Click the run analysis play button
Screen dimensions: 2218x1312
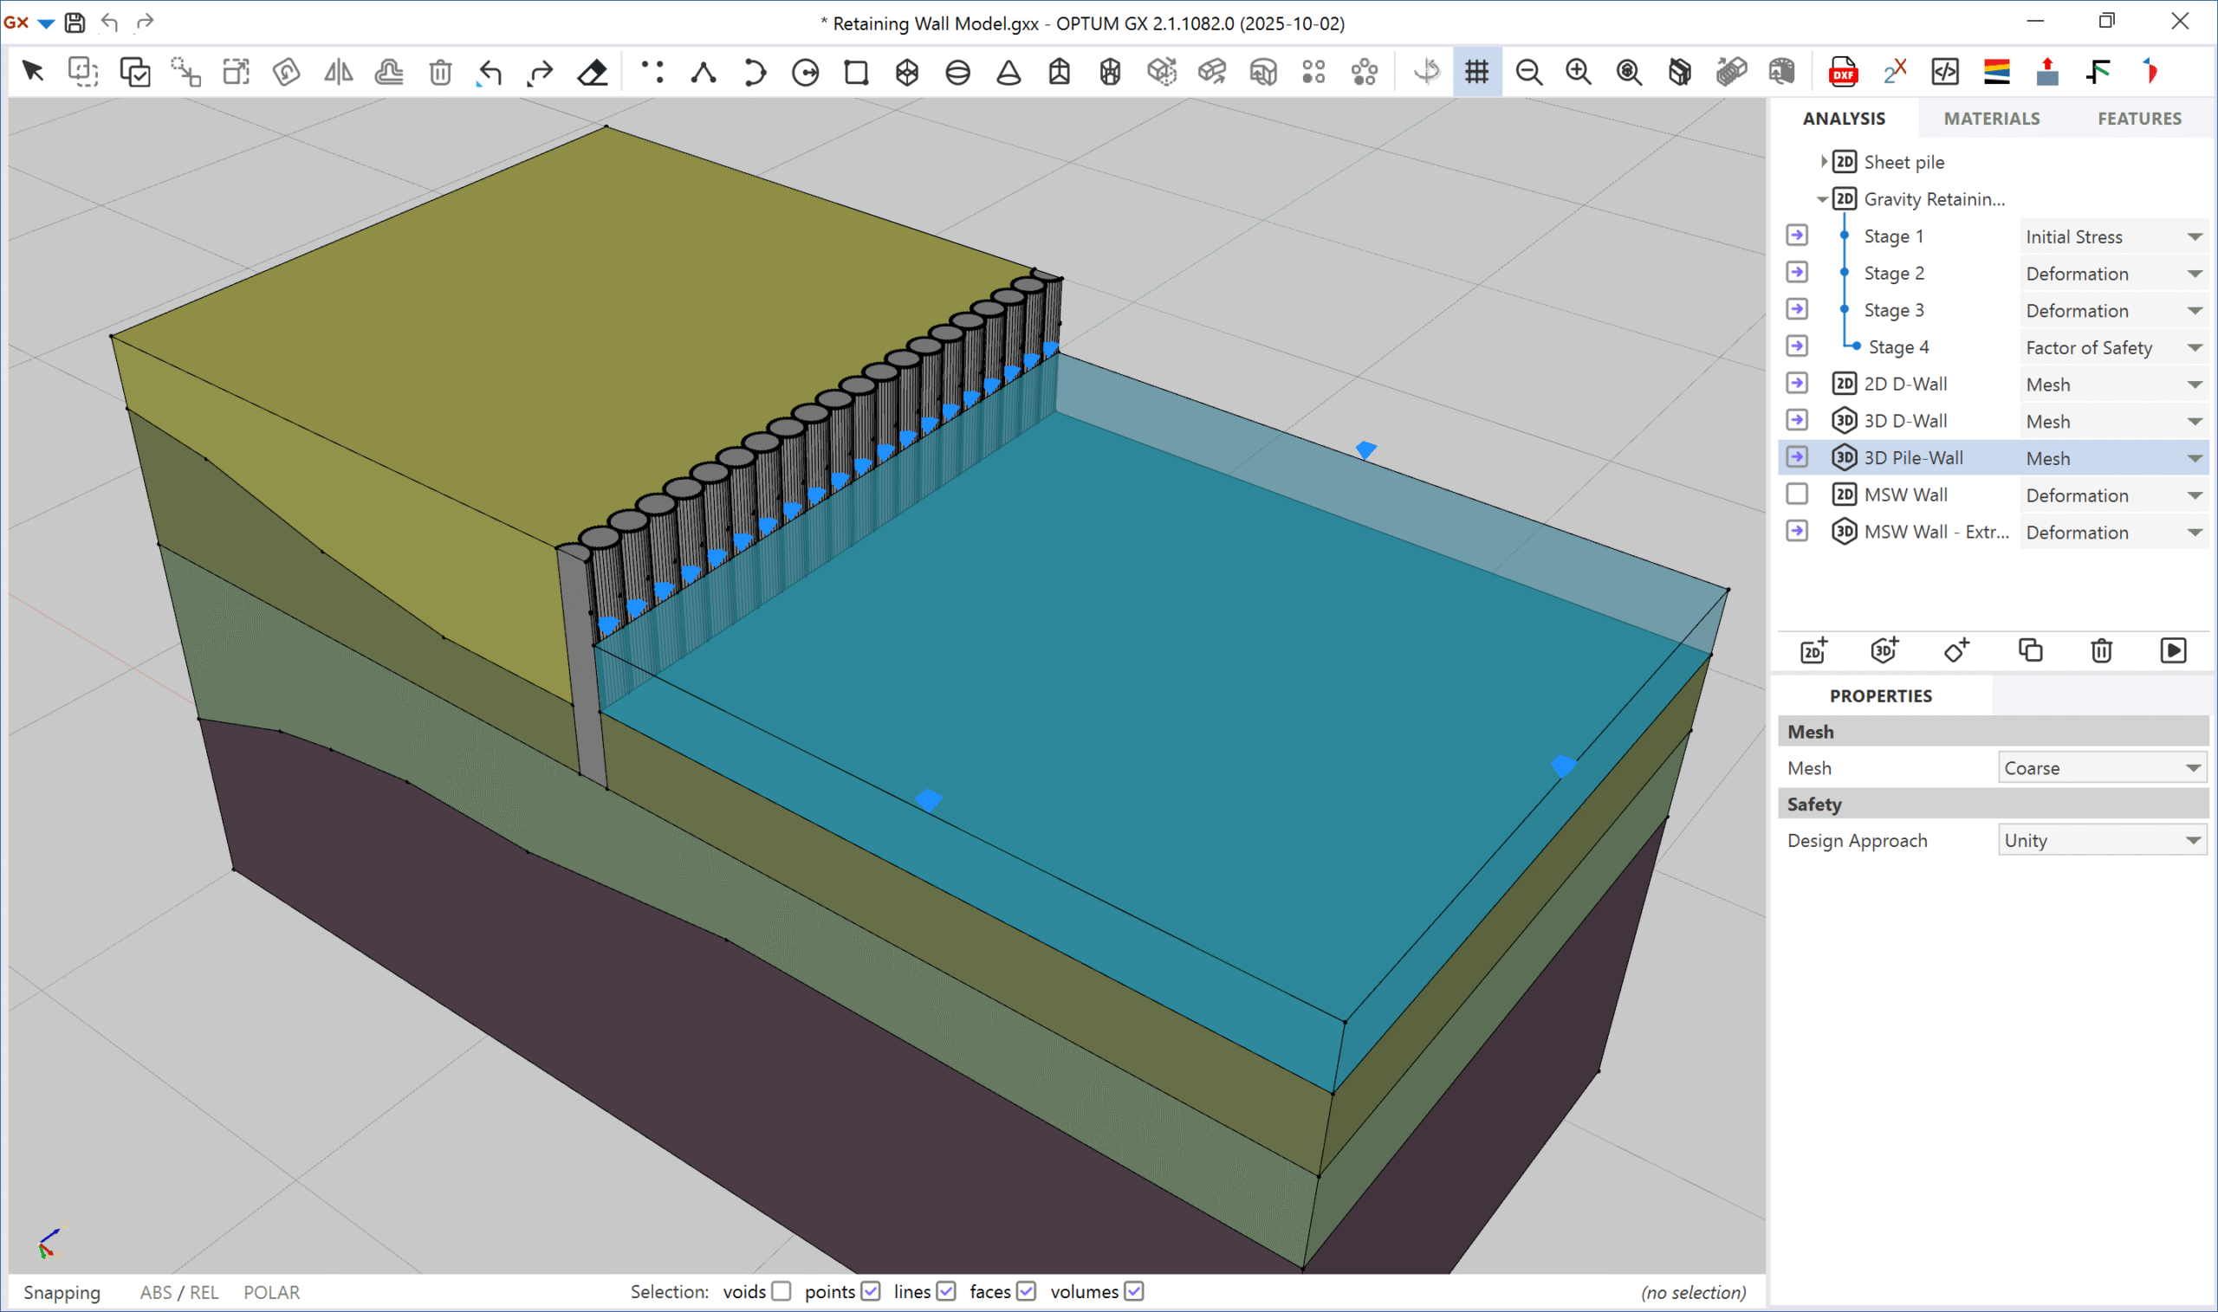coord(2173,650)
